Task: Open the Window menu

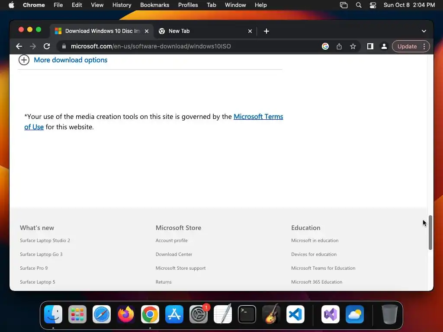Action: tap(235, 5)
